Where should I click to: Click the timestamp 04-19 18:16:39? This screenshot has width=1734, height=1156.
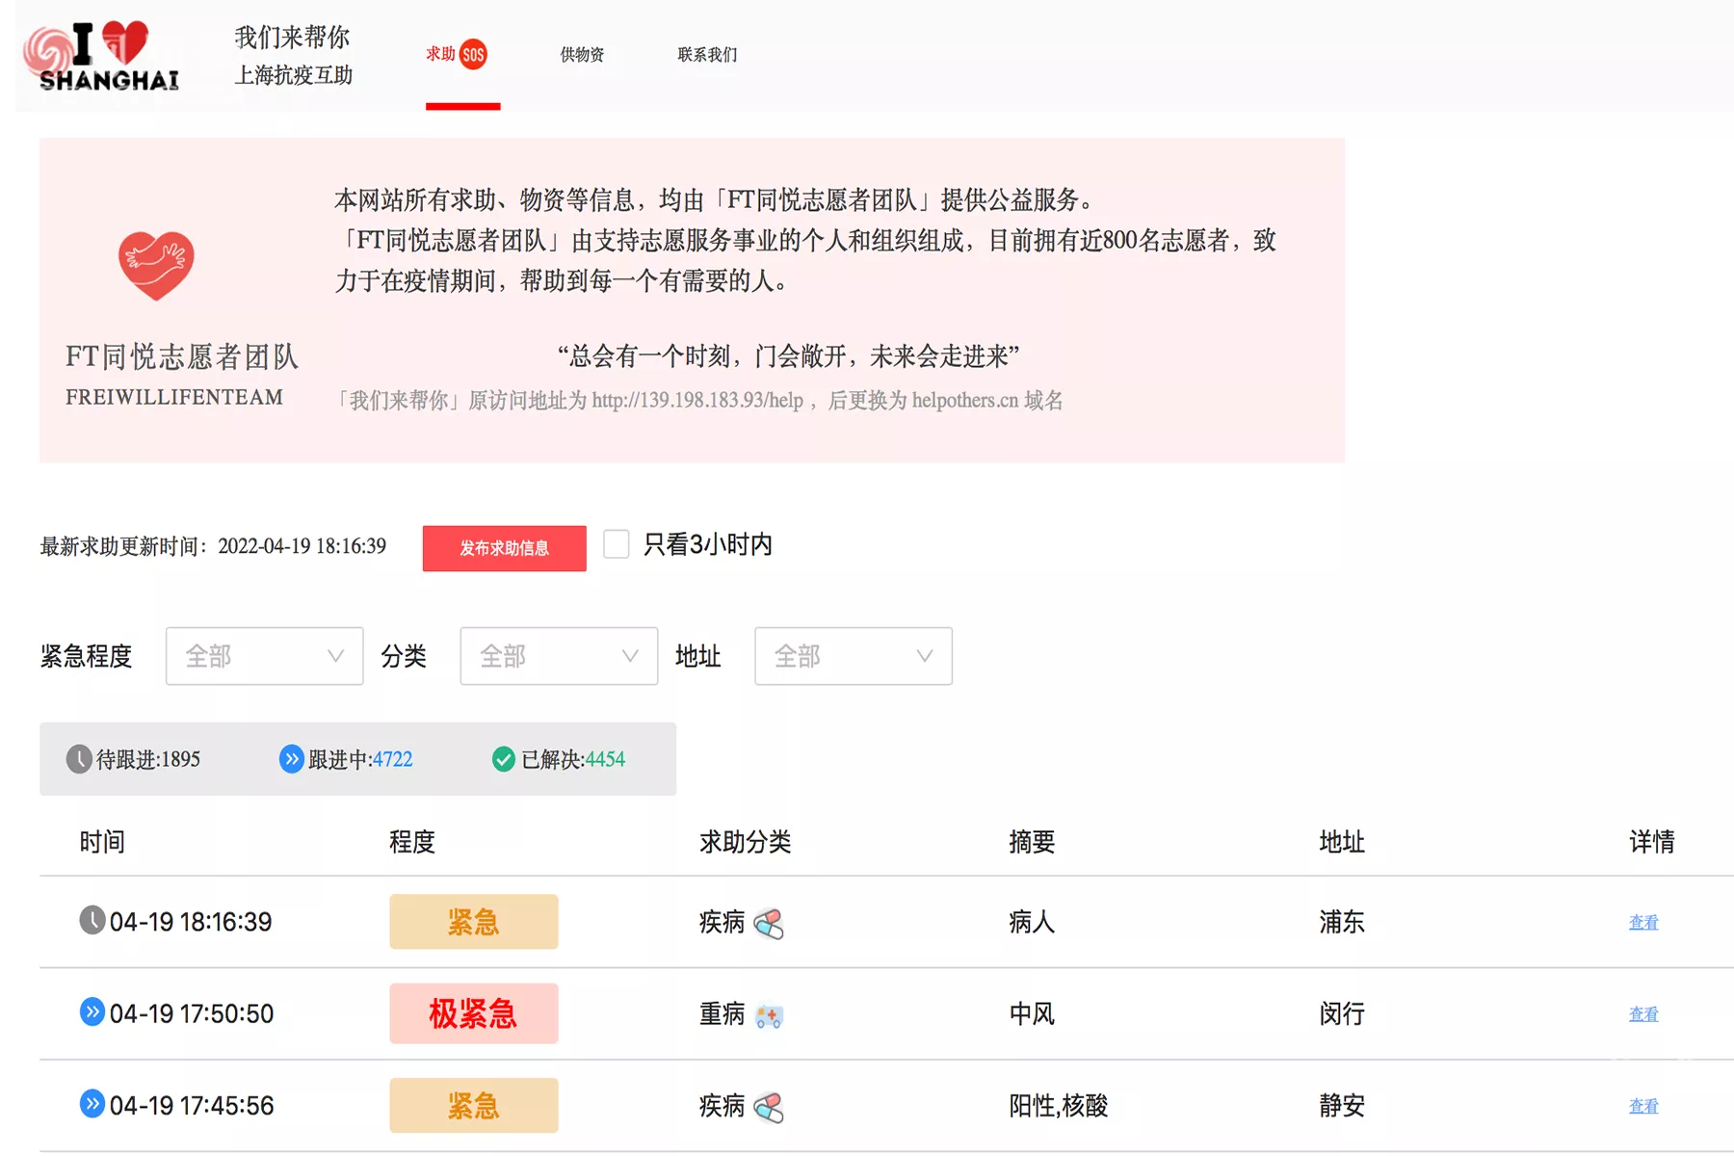click(191, 922)
